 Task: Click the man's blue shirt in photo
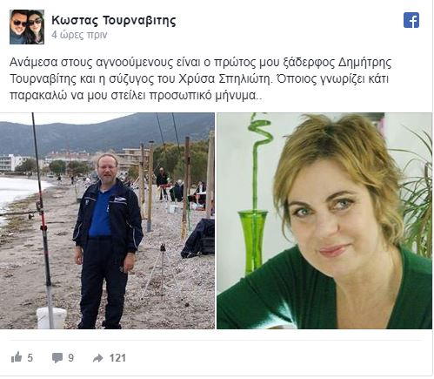101,213
